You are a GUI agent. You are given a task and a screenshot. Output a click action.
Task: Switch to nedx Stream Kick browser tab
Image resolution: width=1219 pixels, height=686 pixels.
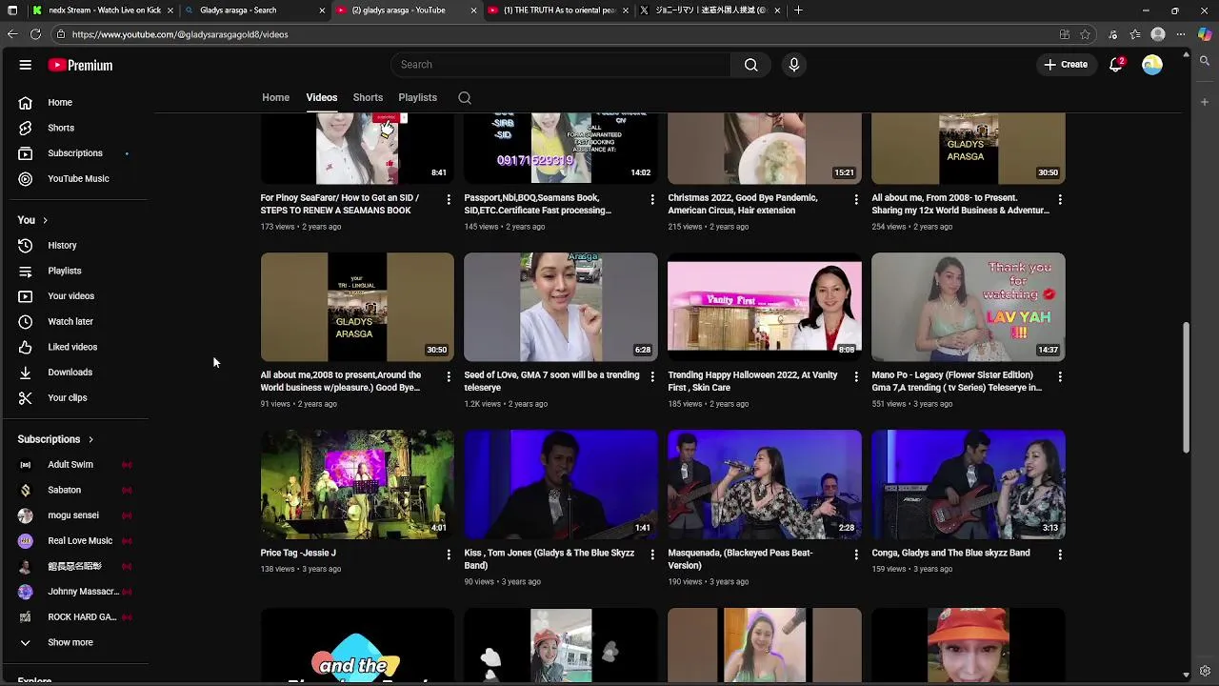point(103,10)
